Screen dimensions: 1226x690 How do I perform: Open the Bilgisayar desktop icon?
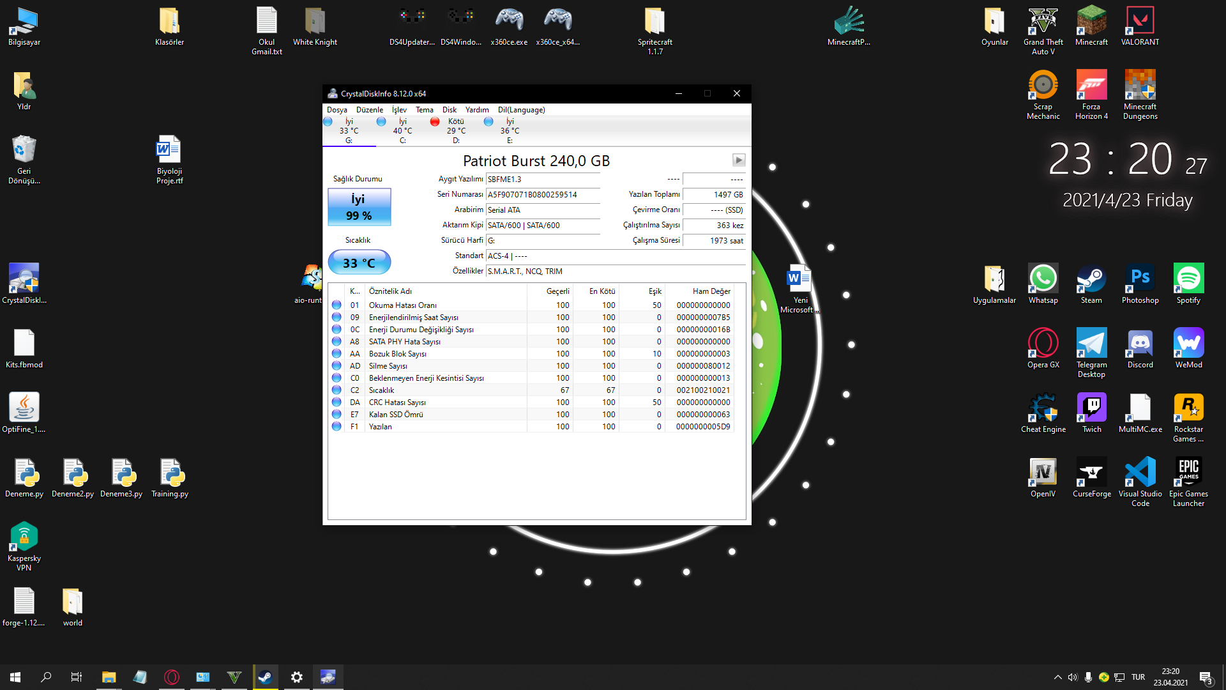24,27
